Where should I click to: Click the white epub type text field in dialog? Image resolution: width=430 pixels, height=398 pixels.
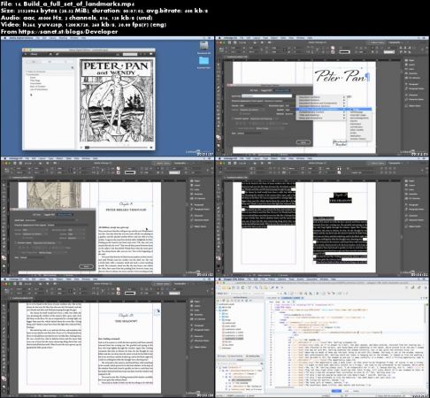pos(266,96)
